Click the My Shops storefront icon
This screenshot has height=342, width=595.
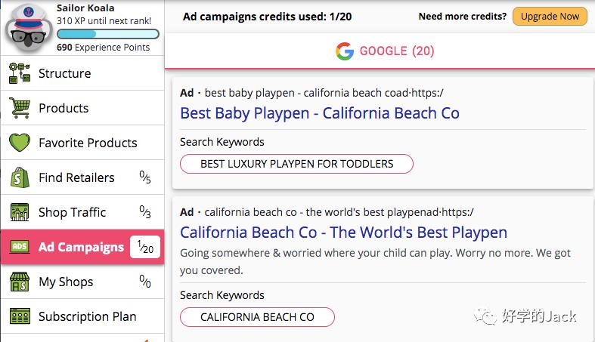(20, 282)
